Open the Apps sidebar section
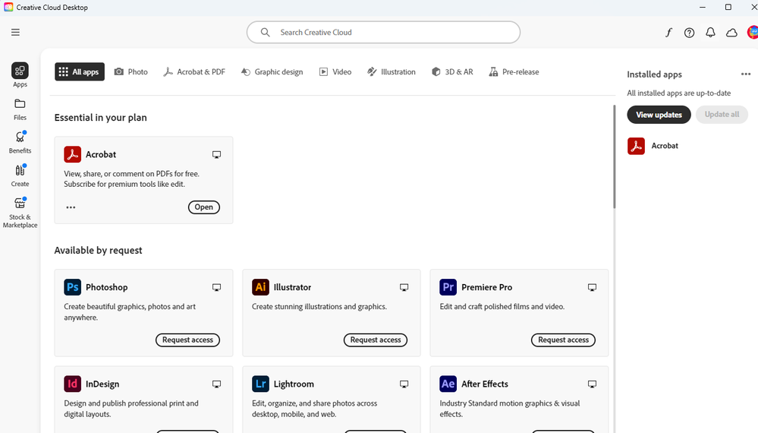This screenshot has height=433, width=758. coord(20,75)
